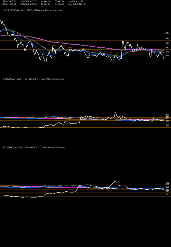Click the 487 price label on daily chart
The image size is (171, 247).
coord(167,47)
